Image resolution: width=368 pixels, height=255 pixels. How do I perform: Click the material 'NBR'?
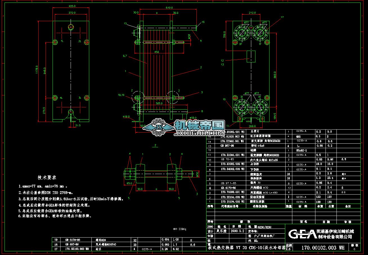click(299, 136)
